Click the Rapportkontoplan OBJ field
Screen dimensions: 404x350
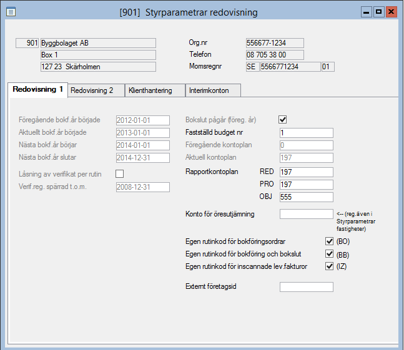pyautogui.click(x=307, y=197)
